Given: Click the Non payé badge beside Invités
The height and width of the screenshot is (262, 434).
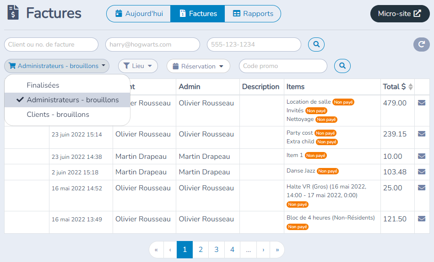Looking at the screenshot, I should (x=316, y=111).
